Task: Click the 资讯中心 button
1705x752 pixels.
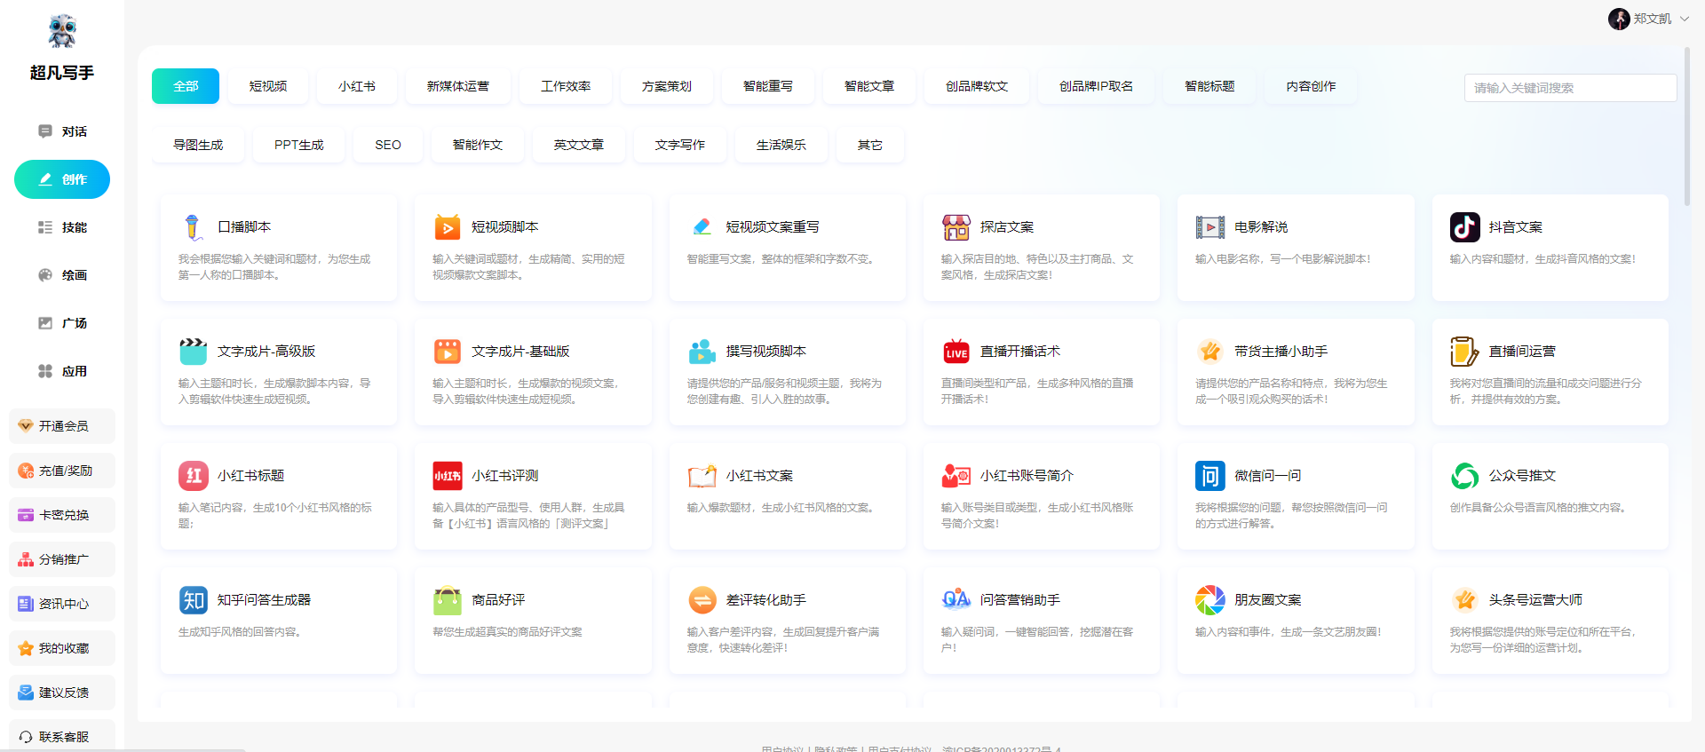Action: (62, 604)
